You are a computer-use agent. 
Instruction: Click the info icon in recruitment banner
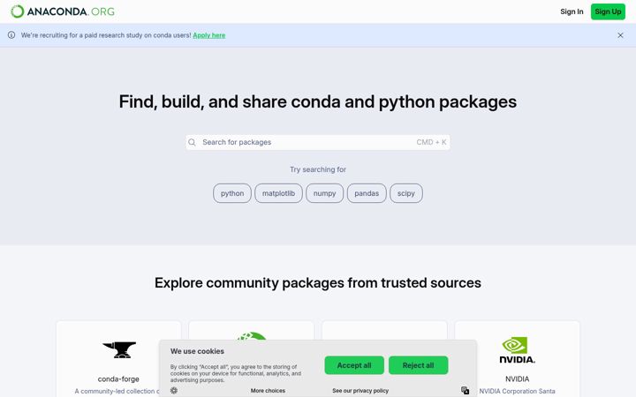11,34
